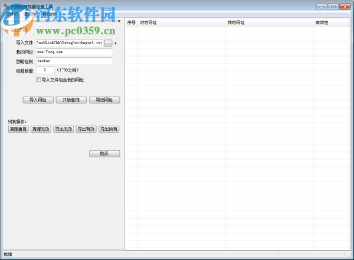The height and width of the screenshot is (260, 354).
Task: Sort by 序号 column header
Action: tap(132, 22)
